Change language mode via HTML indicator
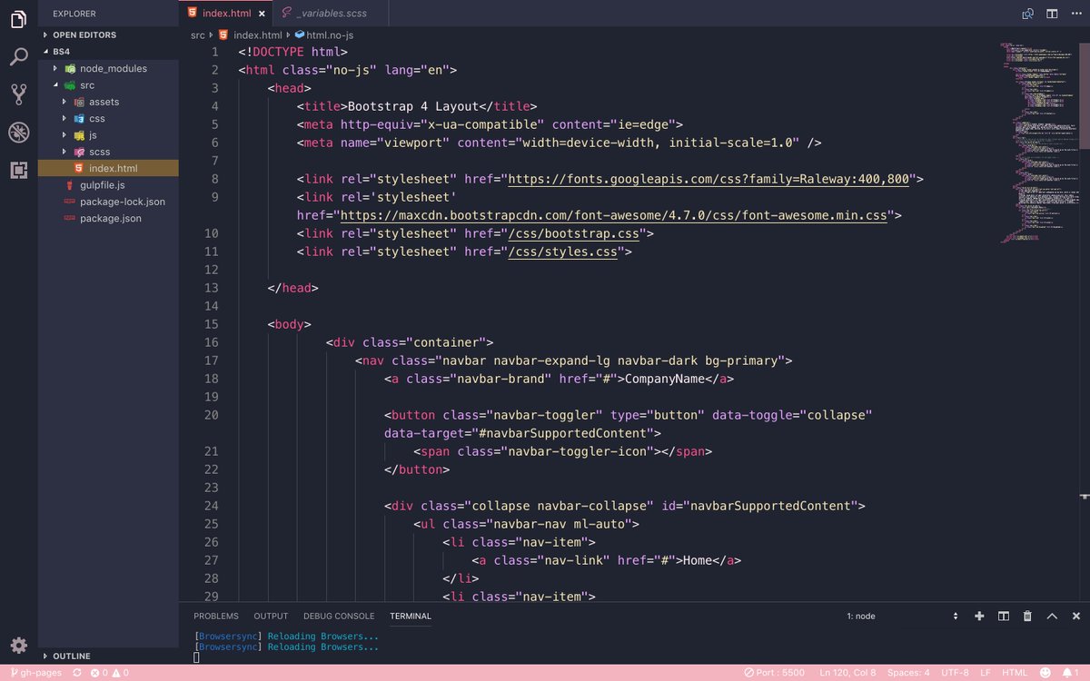The image size is (1090, 681). pos(1015,673)
